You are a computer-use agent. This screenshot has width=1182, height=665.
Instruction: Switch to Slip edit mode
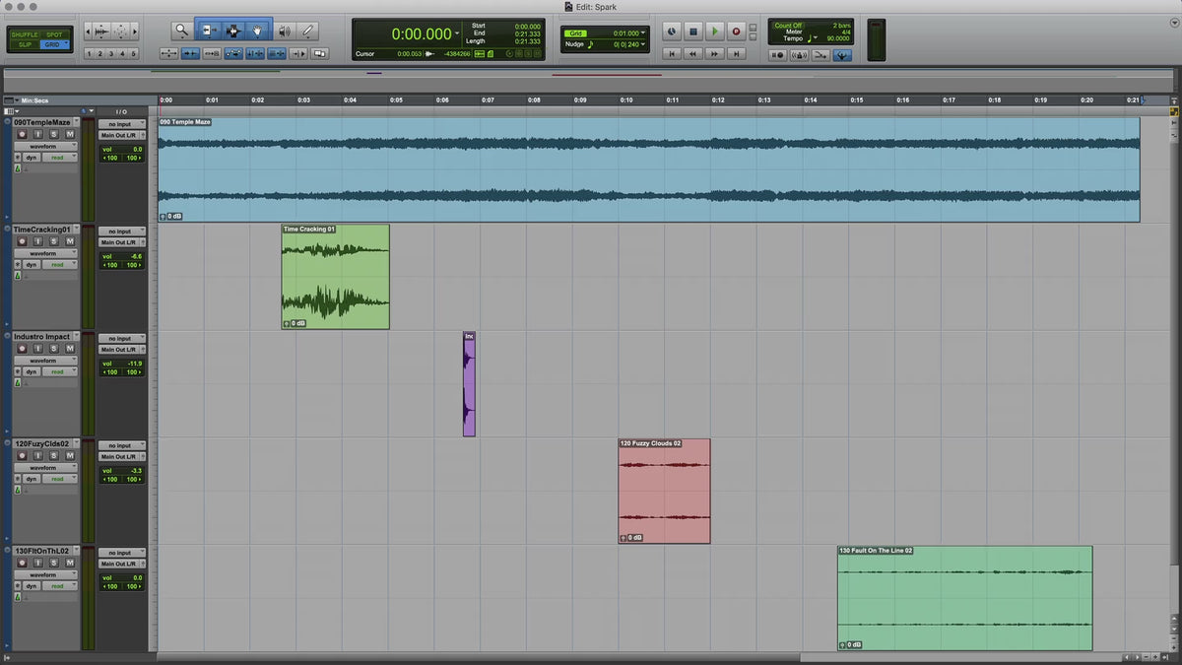point(25,44)
